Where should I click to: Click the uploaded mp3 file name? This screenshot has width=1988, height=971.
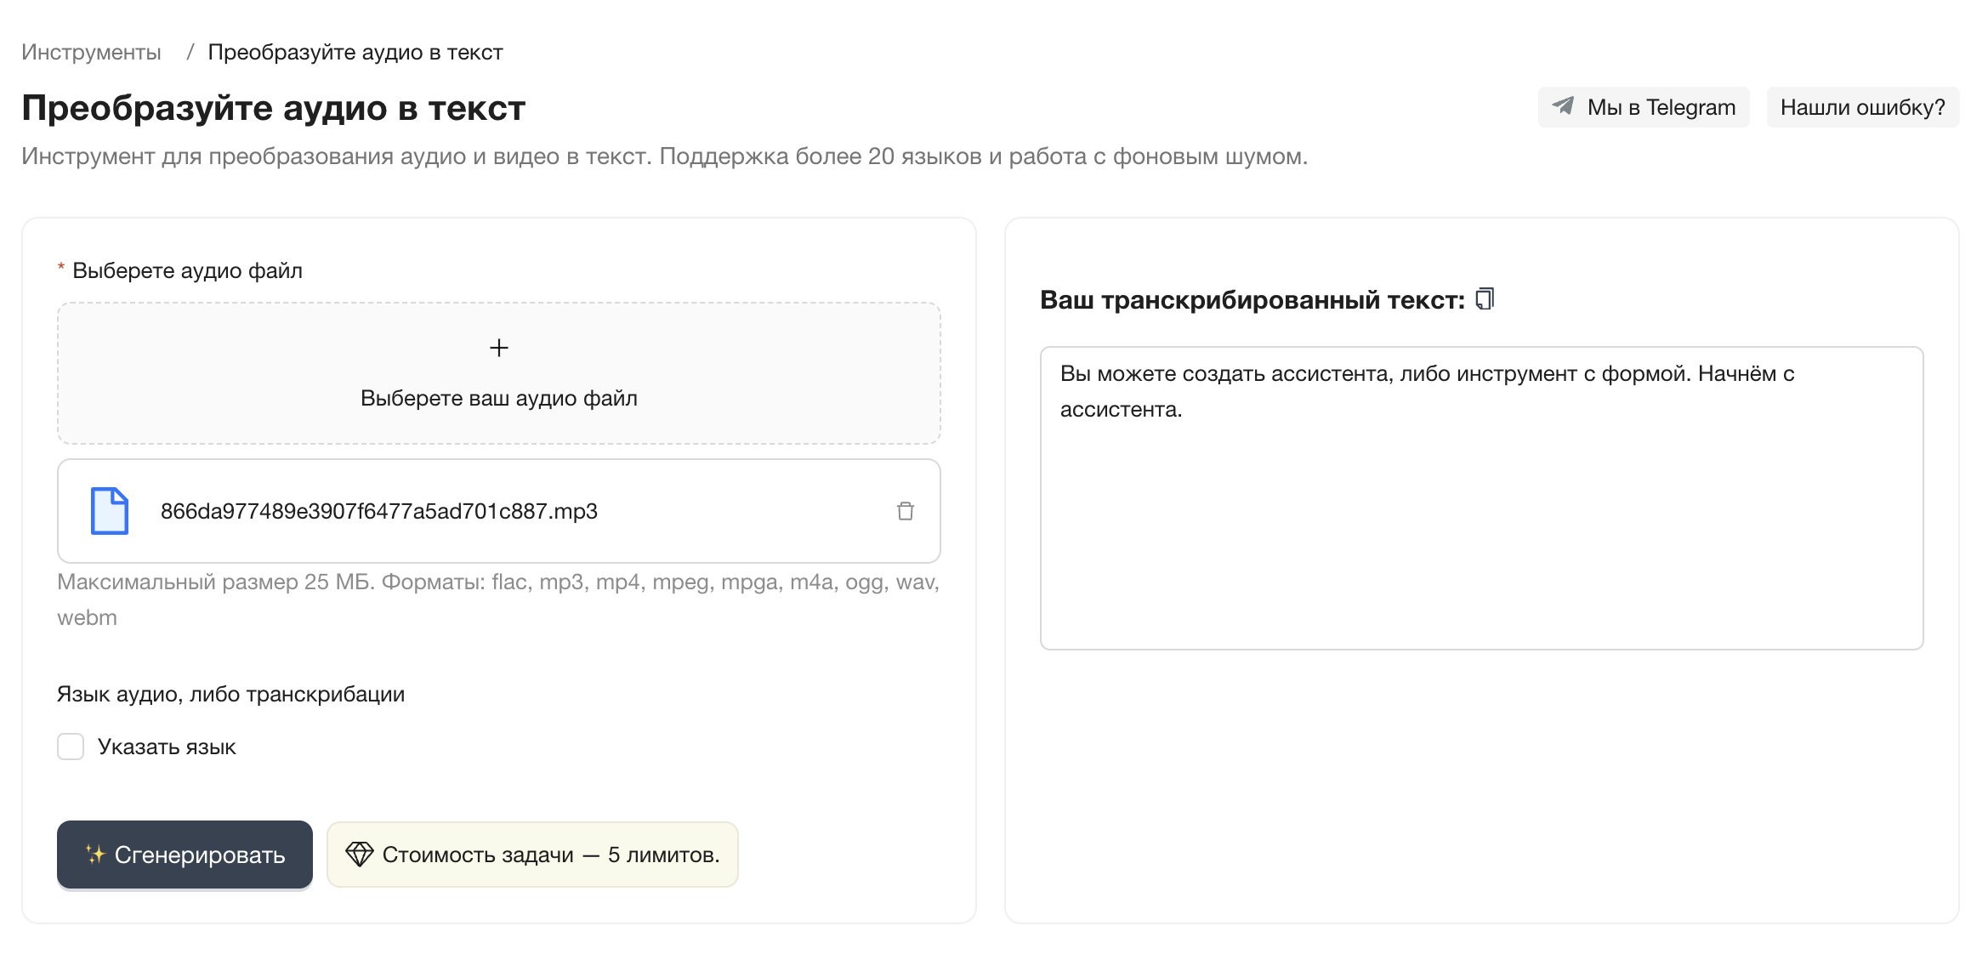(379, 511)
